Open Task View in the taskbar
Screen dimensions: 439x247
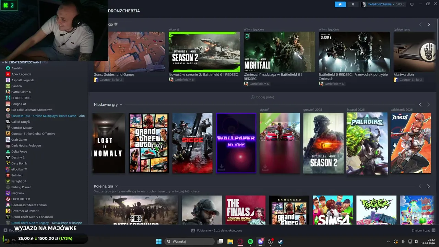[221, 242]
